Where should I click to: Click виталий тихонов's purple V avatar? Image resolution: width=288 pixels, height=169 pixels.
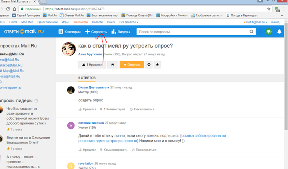click(x=71, y=126)
